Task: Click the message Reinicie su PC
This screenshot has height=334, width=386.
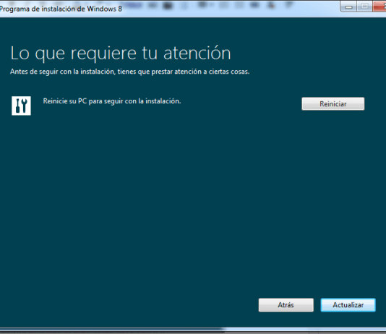Action: (x=65, y=101)
